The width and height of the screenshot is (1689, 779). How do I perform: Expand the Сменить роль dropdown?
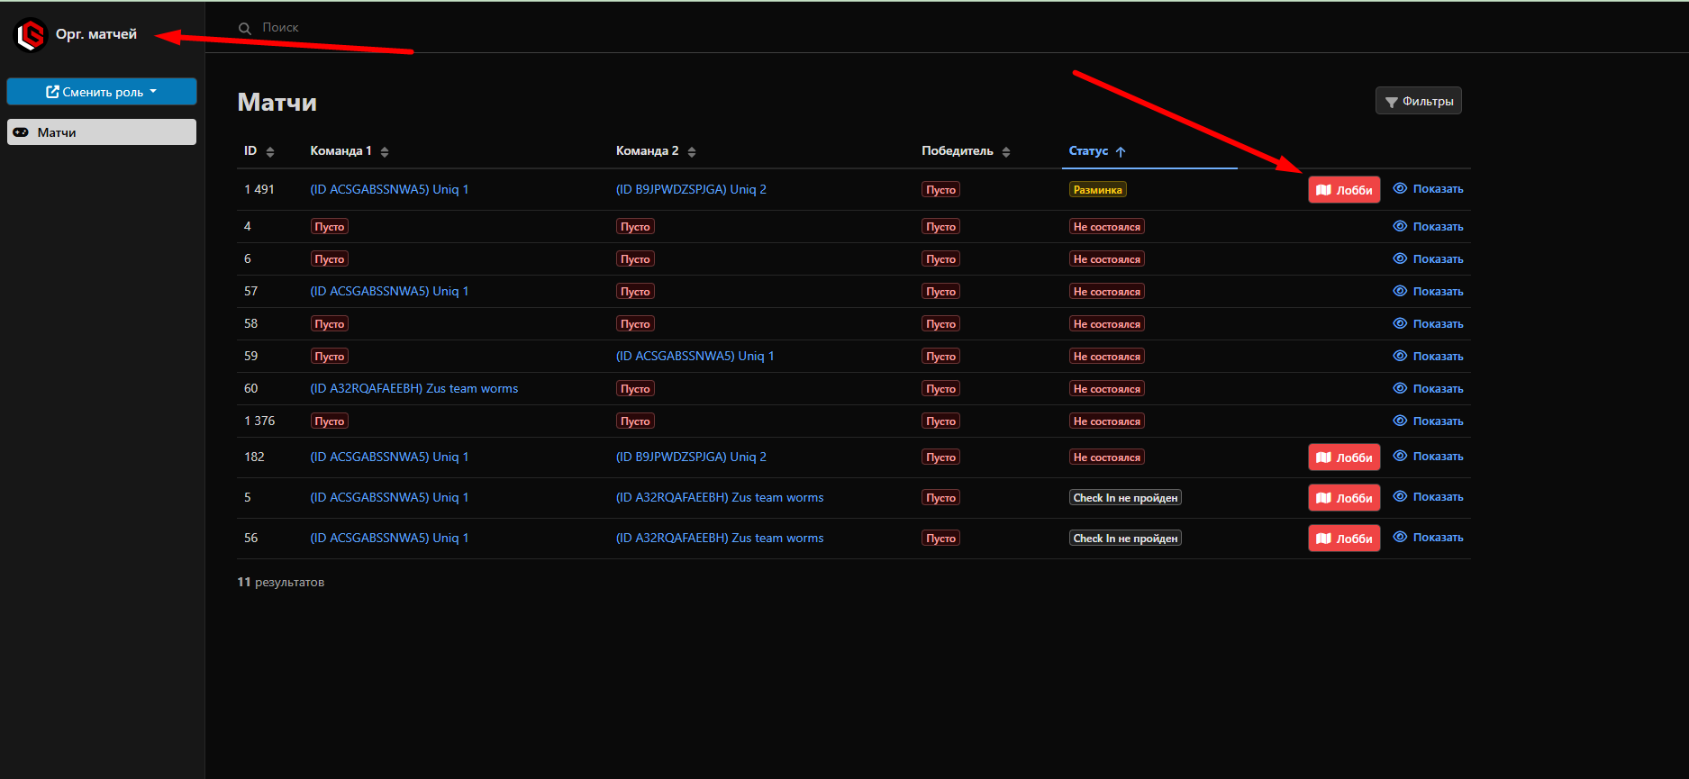point(102,92)
